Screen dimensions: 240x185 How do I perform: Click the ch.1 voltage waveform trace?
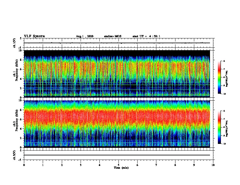117,43
